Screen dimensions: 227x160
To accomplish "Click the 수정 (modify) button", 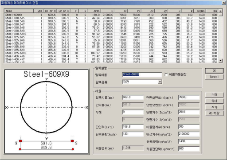I will tap(214, 95).
